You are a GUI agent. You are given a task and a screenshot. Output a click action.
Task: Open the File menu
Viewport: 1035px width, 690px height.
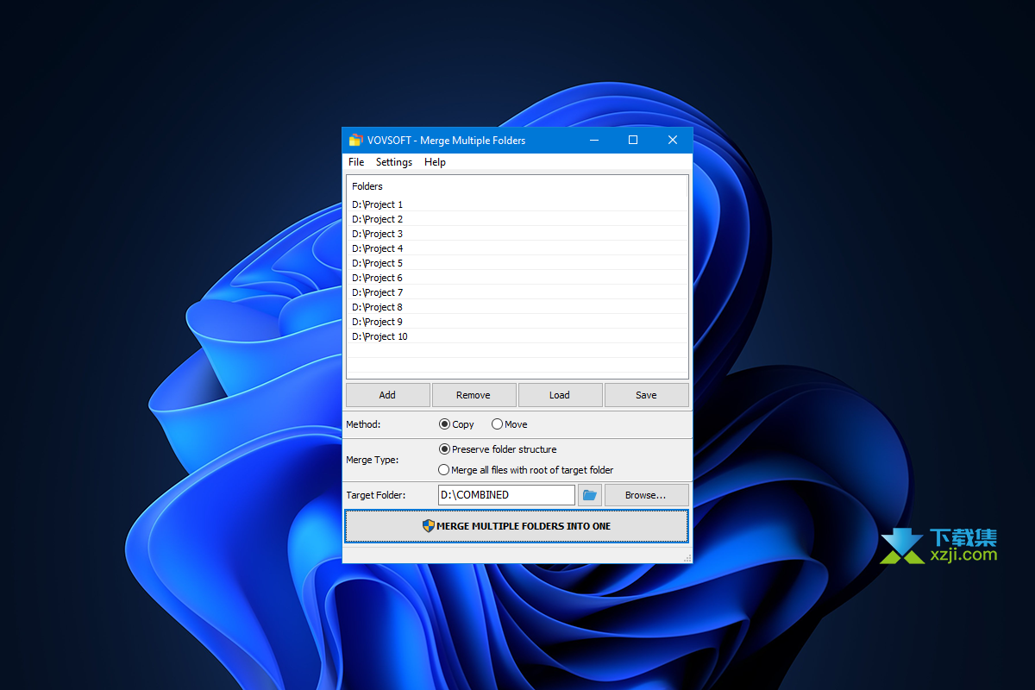coord(356,162)
